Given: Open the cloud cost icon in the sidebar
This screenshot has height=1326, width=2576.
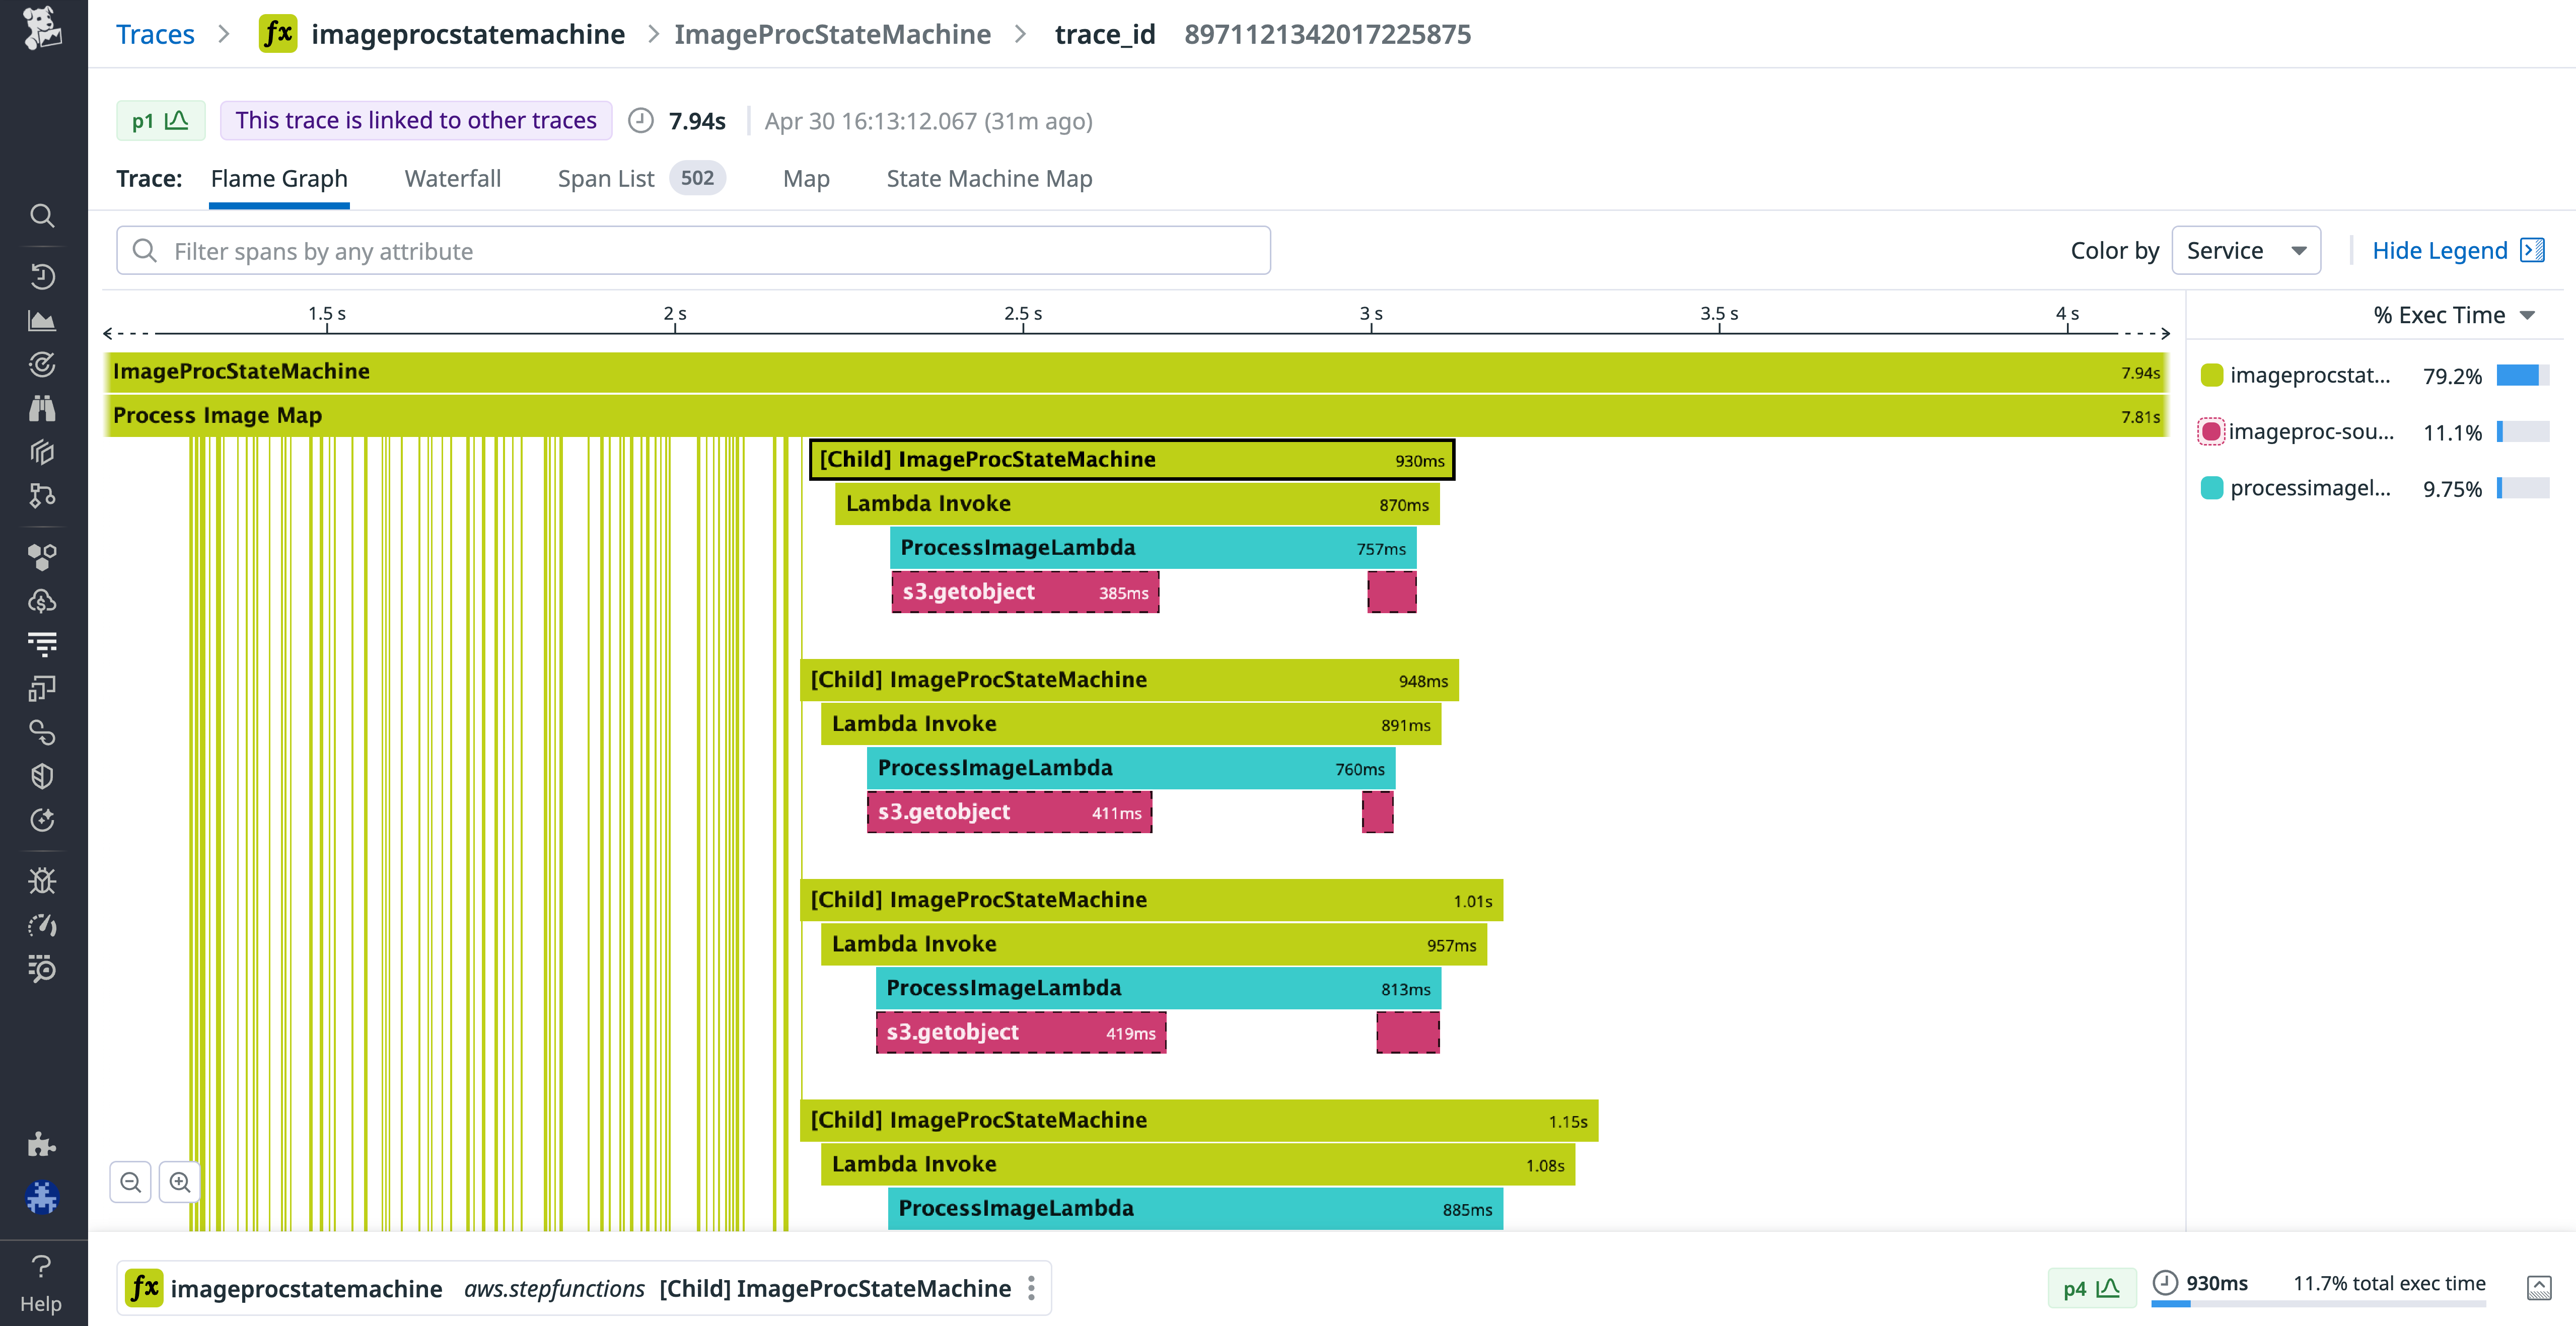Looking at the screenshot, I should (42, 601).
